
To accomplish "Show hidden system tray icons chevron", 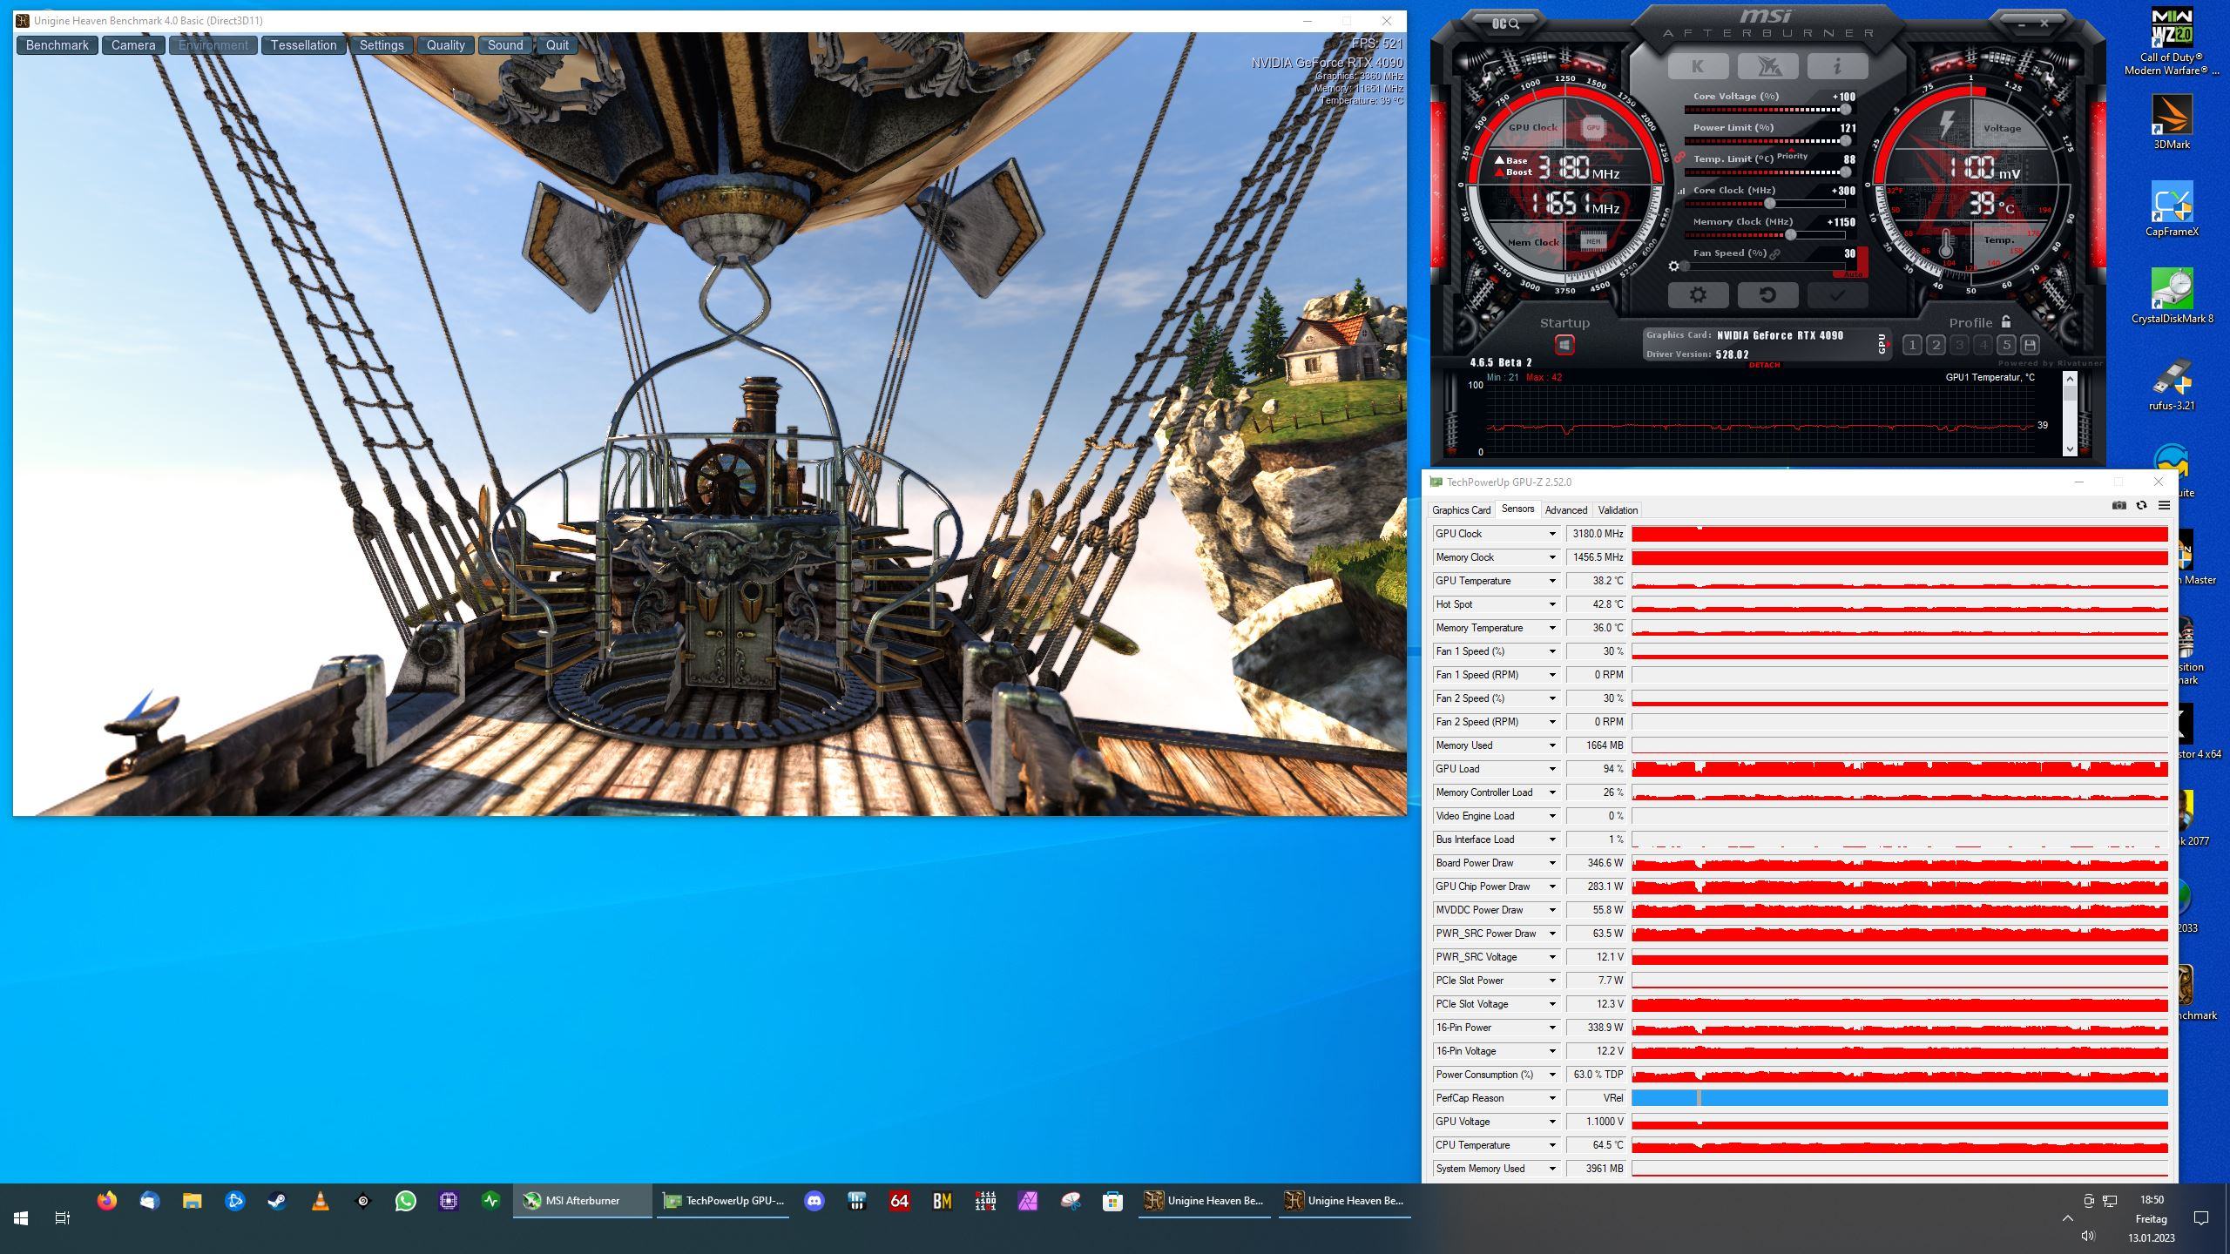I will click(x=2068, y=1218).
